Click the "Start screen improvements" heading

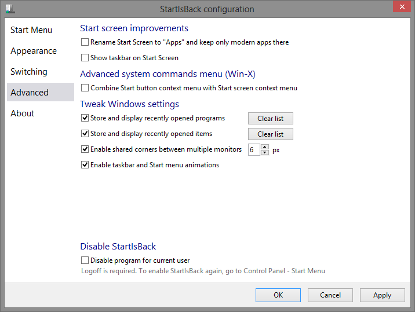134,28
